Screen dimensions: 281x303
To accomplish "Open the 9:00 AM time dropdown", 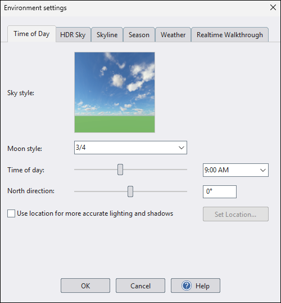I will tap(235, 170).
